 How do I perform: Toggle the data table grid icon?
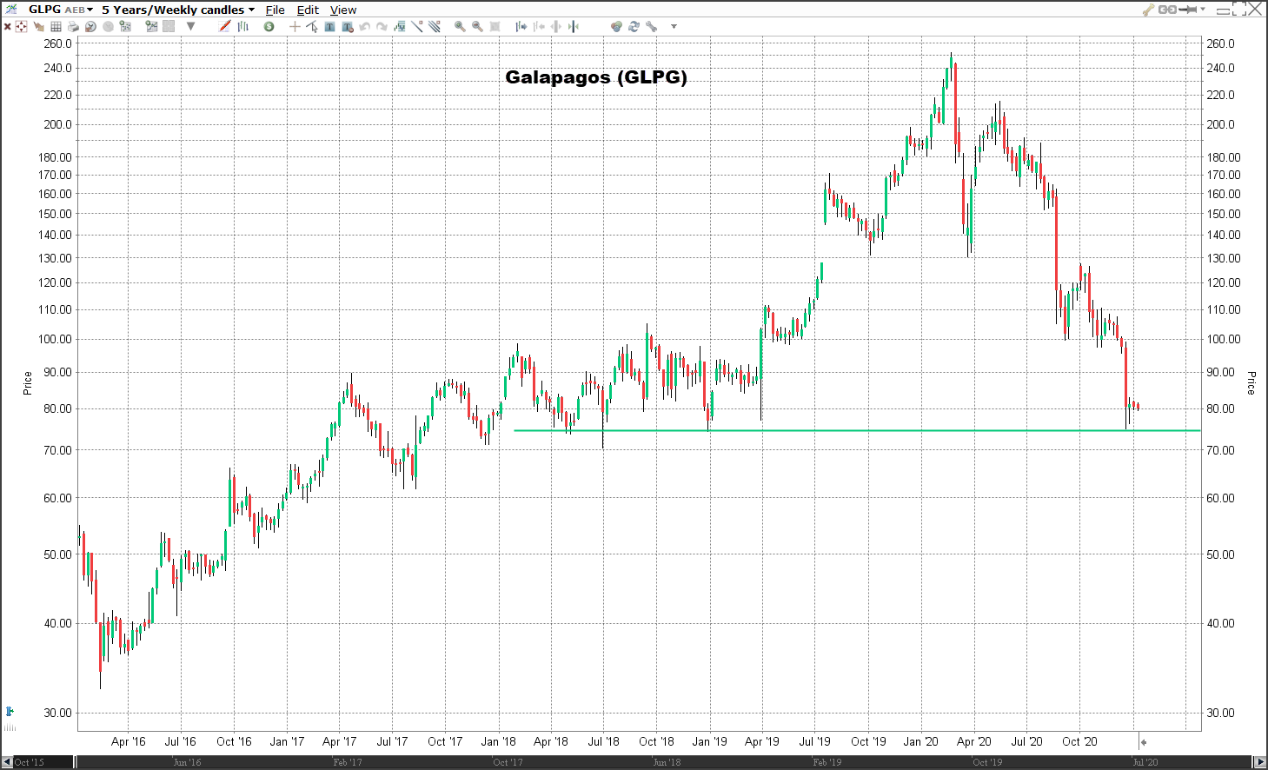[x=56, y=27]
